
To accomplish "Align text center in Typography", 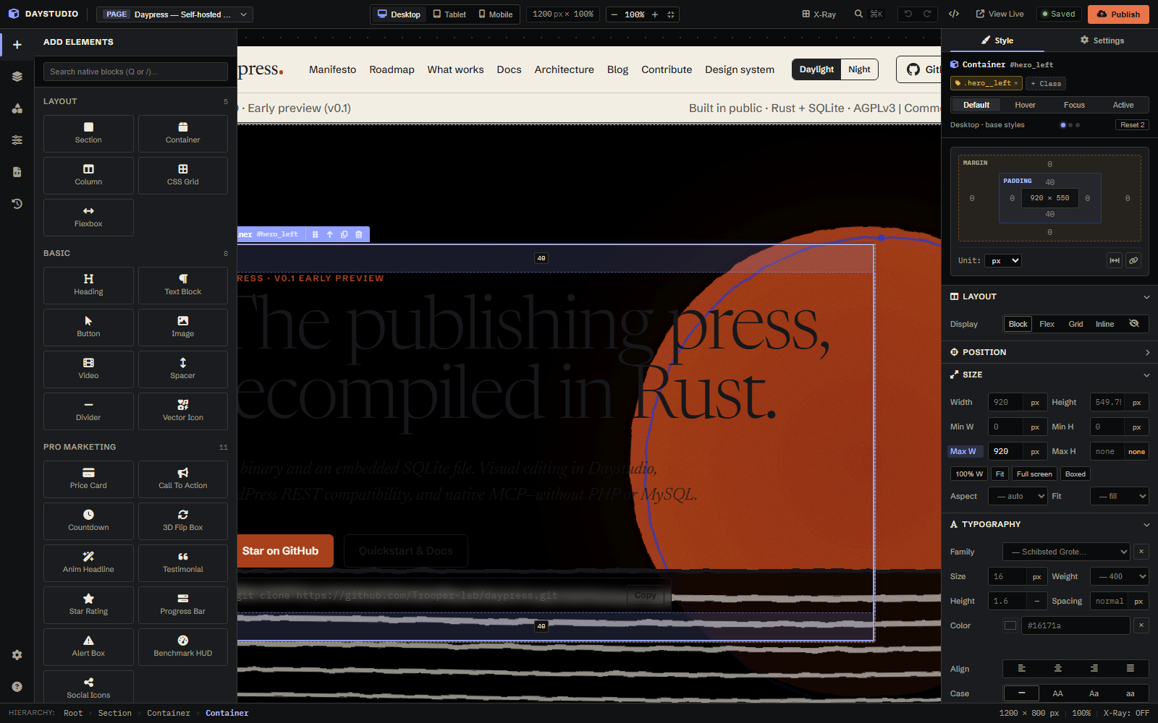I will point(1058,669).
